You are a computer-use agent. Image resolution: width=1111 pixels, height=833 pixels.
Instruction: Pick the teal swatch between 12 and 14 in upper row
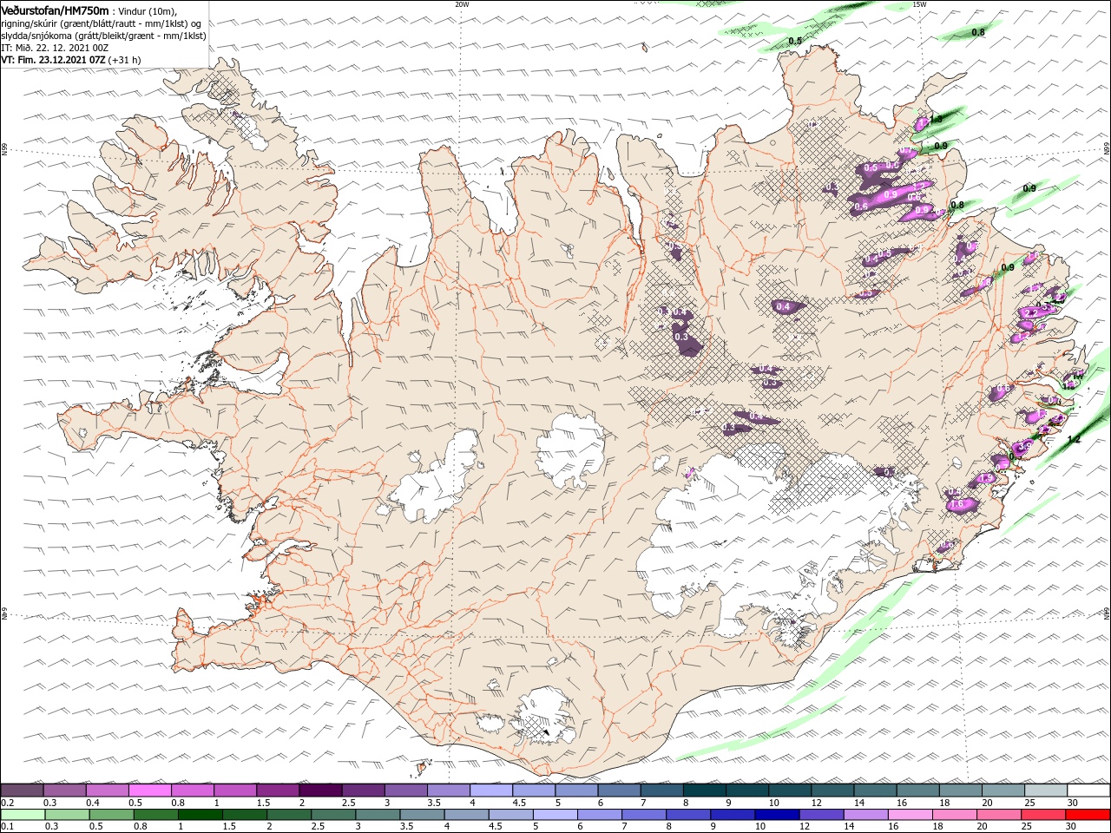[x=832, y=790]
